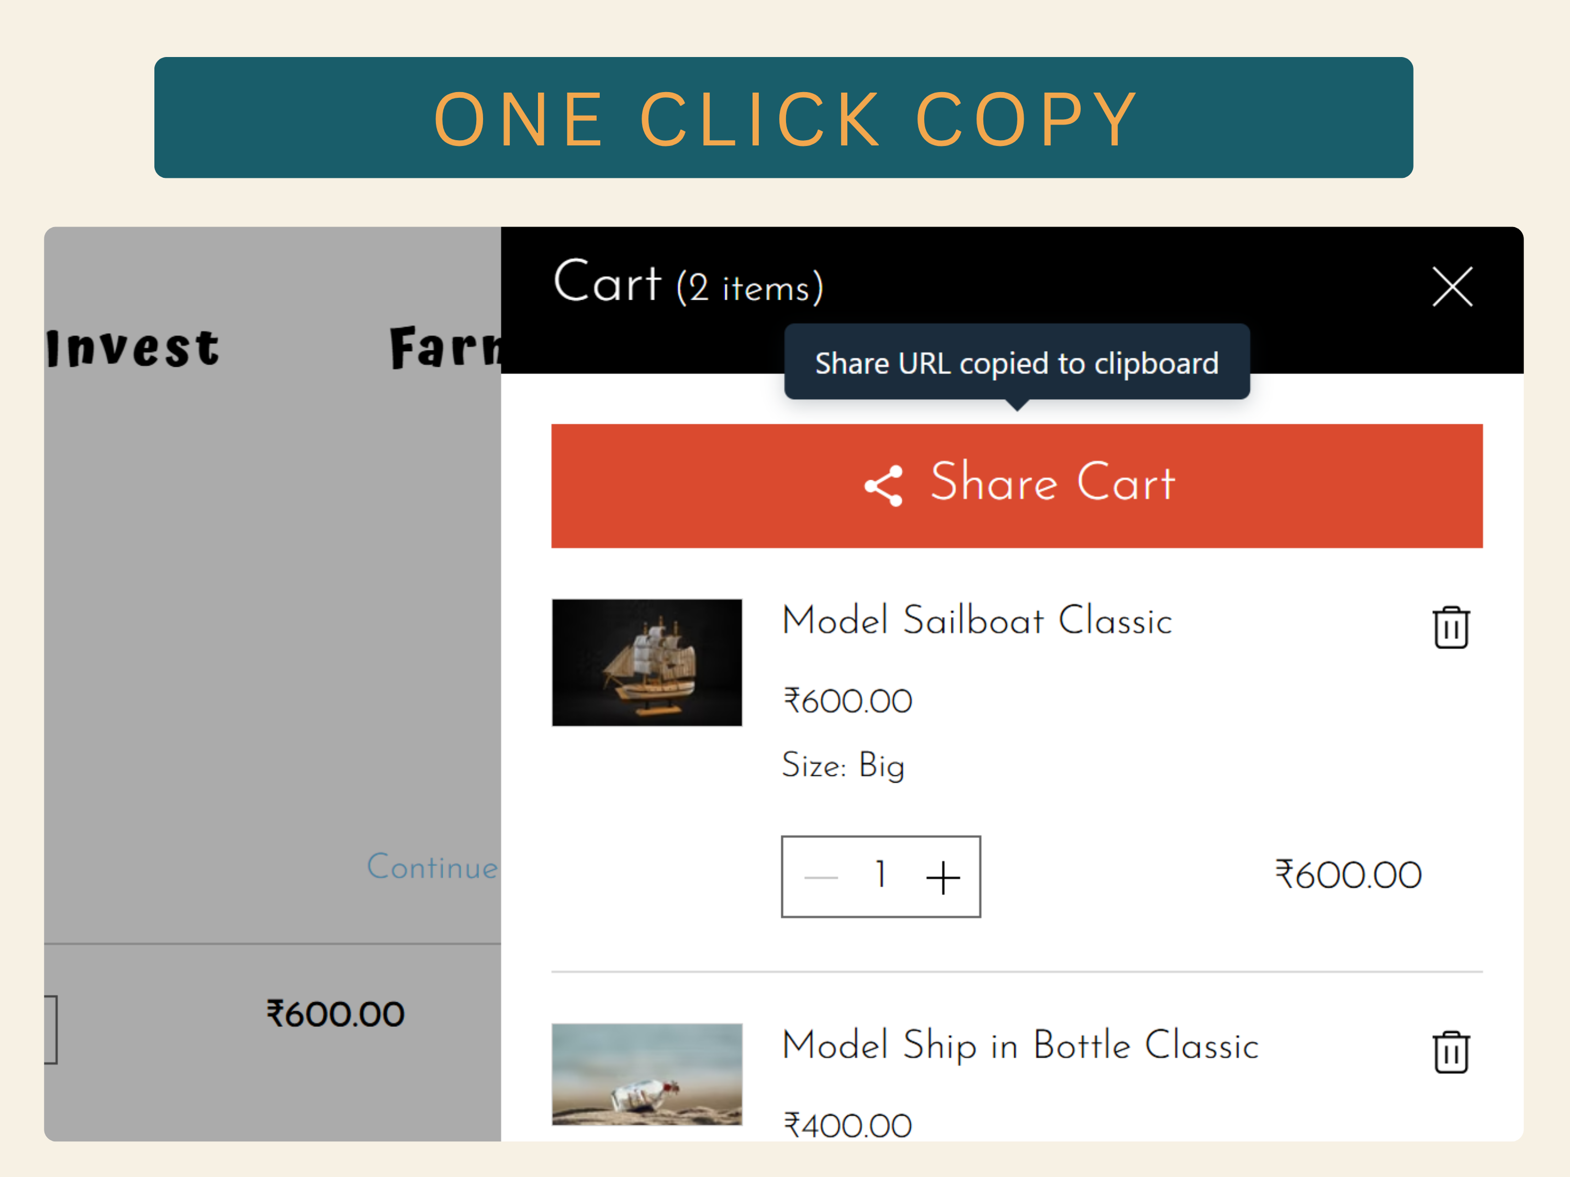Click the quantity field showing 1
The image size is (1570, 1177).
[881, 877]
